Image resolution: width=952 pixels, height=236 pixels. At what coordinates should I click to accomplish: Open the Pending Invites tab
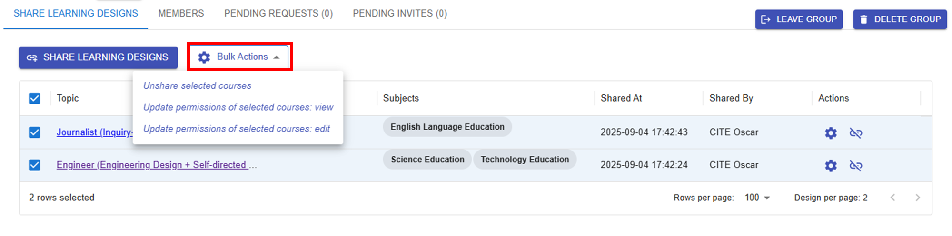tap(400, 14)
